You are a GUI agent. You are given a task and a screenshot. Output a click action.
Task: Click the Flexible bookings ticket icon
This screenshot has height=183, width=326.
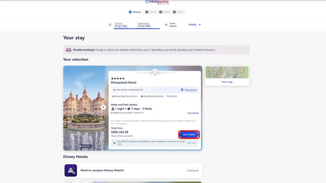[68, 50]
